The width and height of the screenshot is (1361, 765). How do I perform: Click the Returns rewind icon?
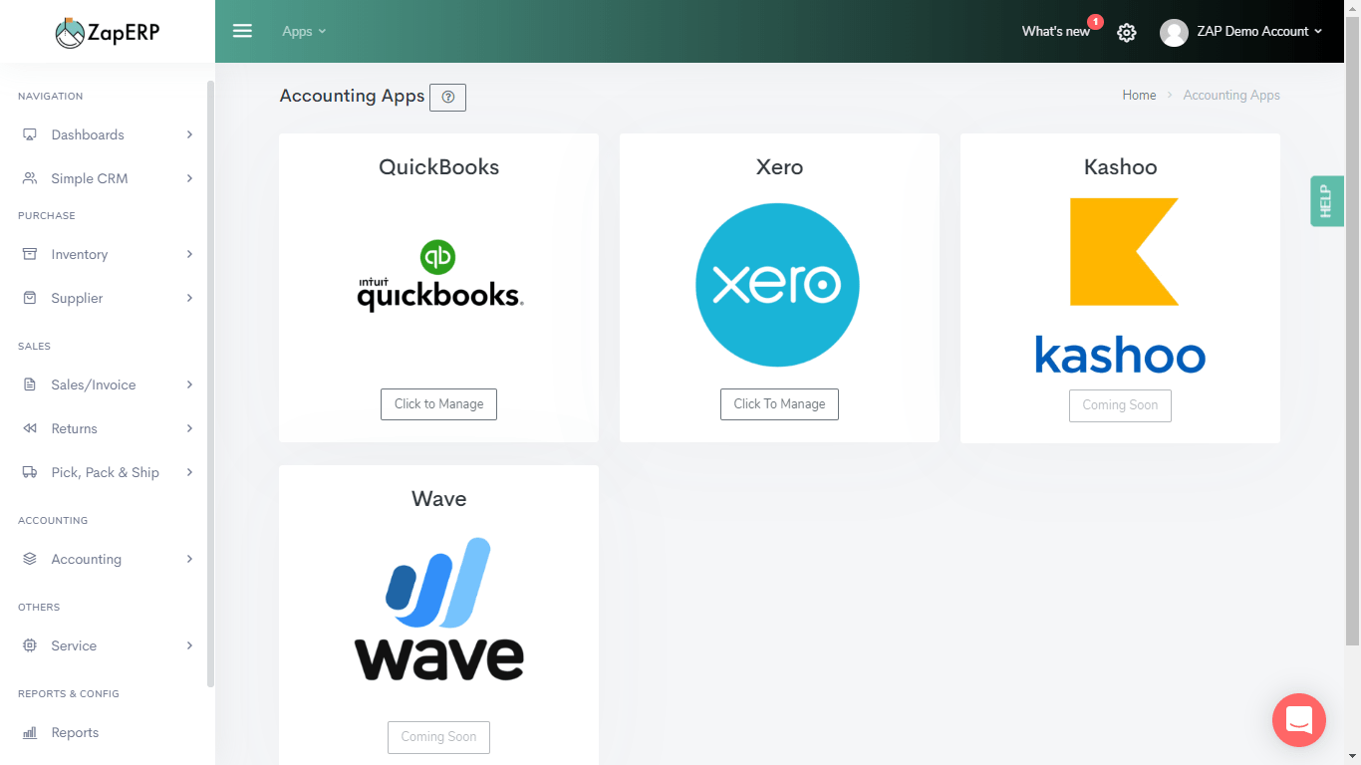tap(30, 428)
